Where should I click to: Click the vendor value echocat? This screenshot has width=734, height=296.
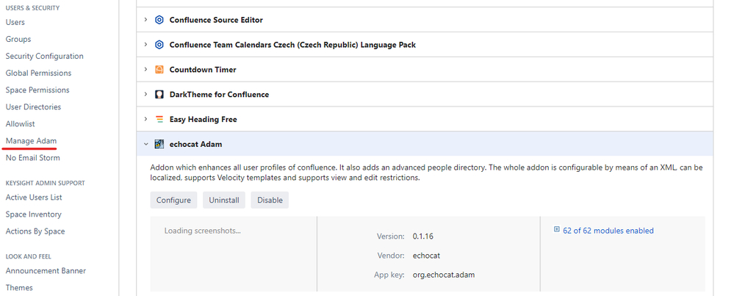[x=426, y=256]
